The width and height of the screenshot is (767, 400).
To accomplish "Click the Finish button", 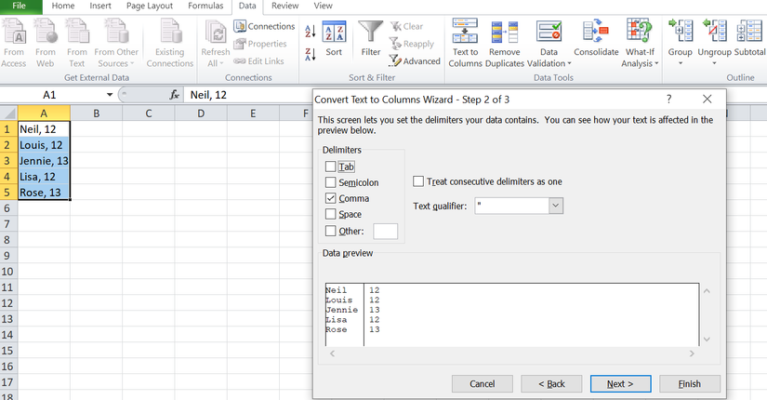I will point(690,384).
